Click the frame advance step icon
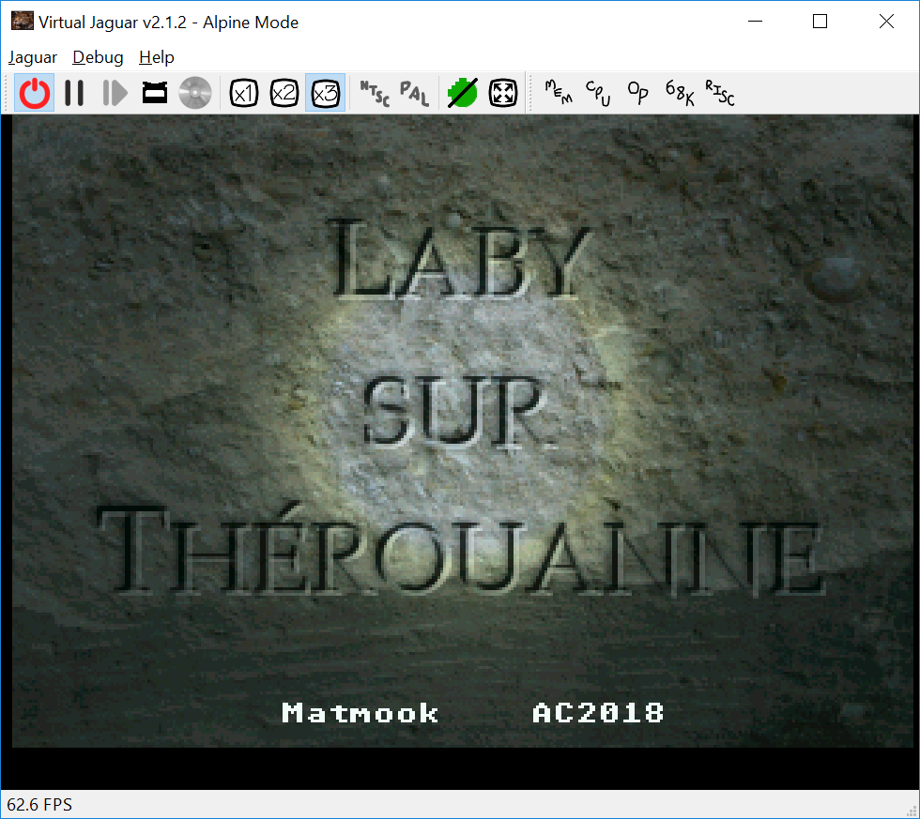 click(115, 93)
